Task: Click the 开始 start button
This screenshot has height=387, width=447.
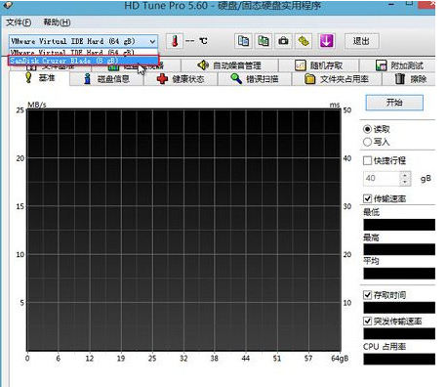Action: tap(394, 103)
